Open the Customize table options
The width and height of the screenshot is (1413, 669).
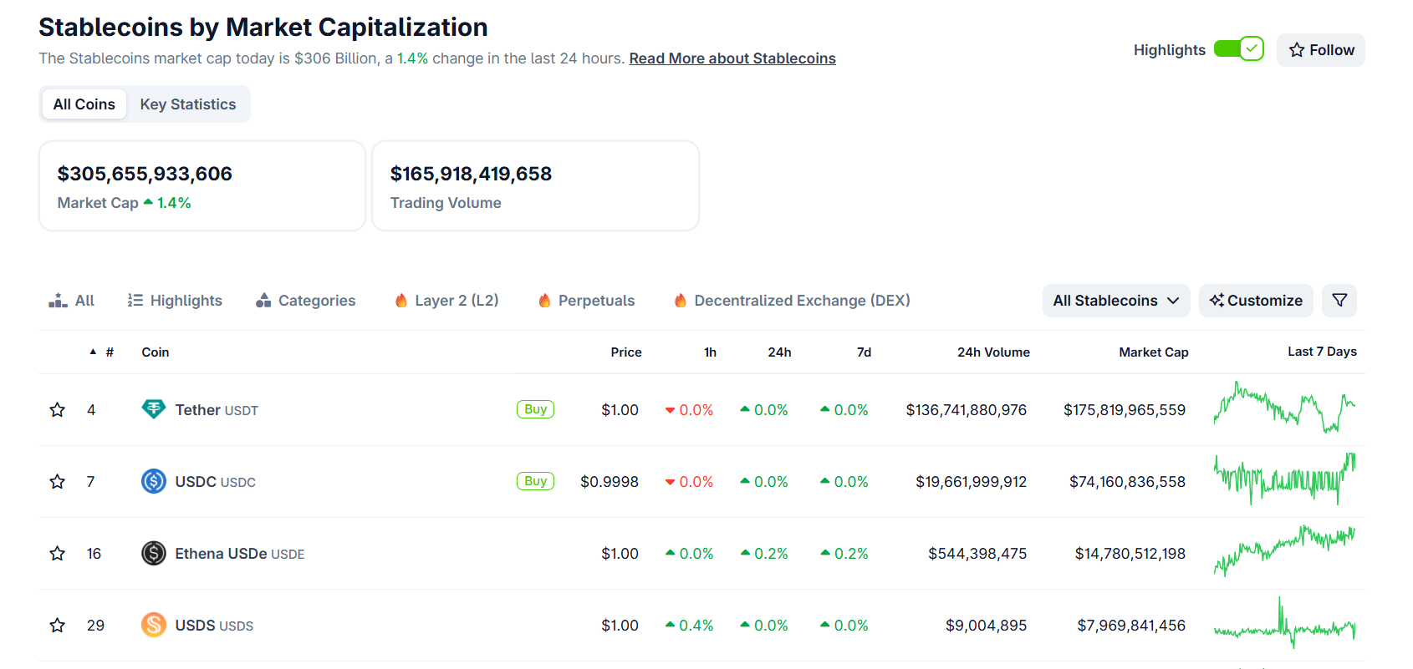click(1256, 301)
